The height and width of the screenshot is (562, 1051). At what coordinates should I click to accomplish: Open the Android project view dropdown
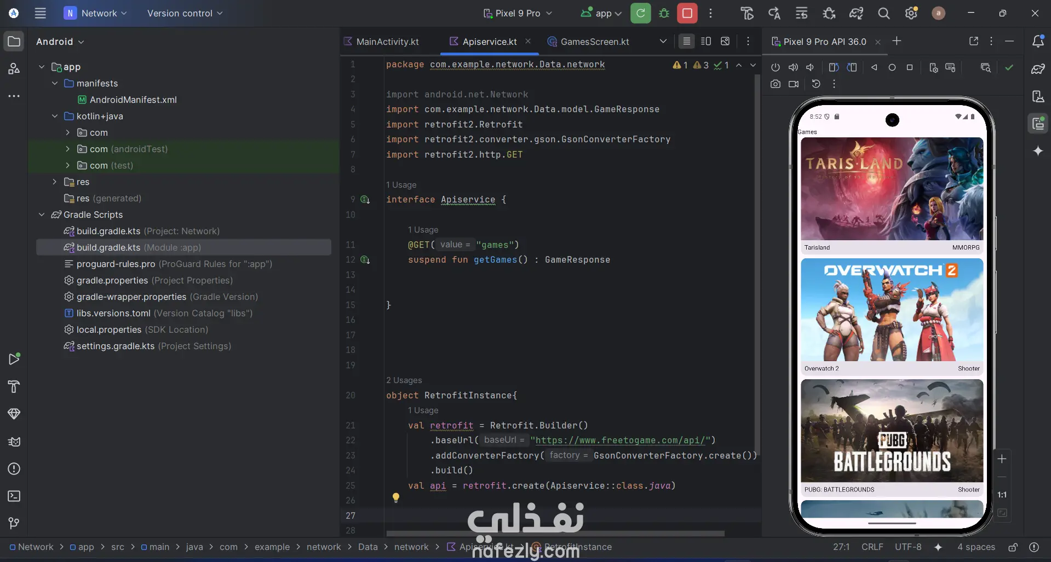click(60, 42)
